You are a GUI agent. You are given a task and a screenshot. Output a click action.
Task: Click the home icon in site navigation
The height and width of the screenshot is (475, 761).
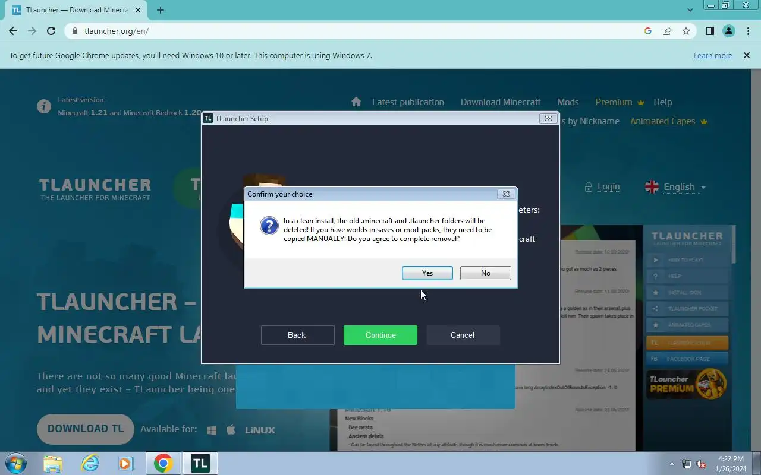356,102
